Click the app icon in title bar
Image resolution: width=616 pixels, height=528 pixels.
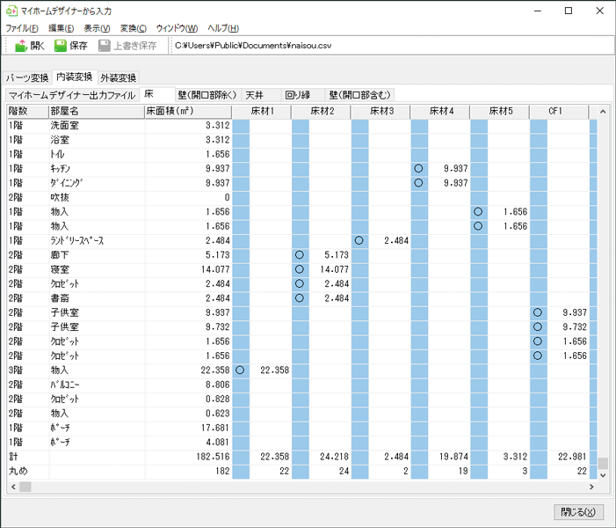(11, 11)
